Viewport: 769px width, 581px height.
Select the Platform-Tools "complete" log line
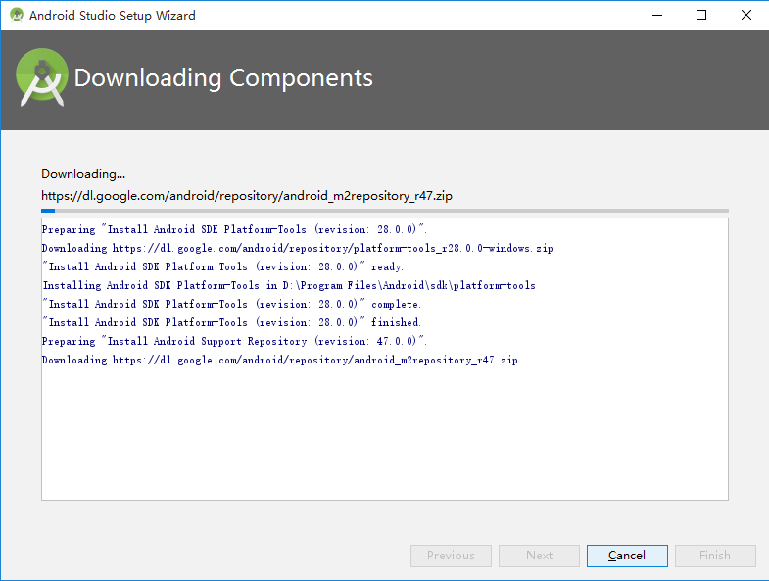231,304
